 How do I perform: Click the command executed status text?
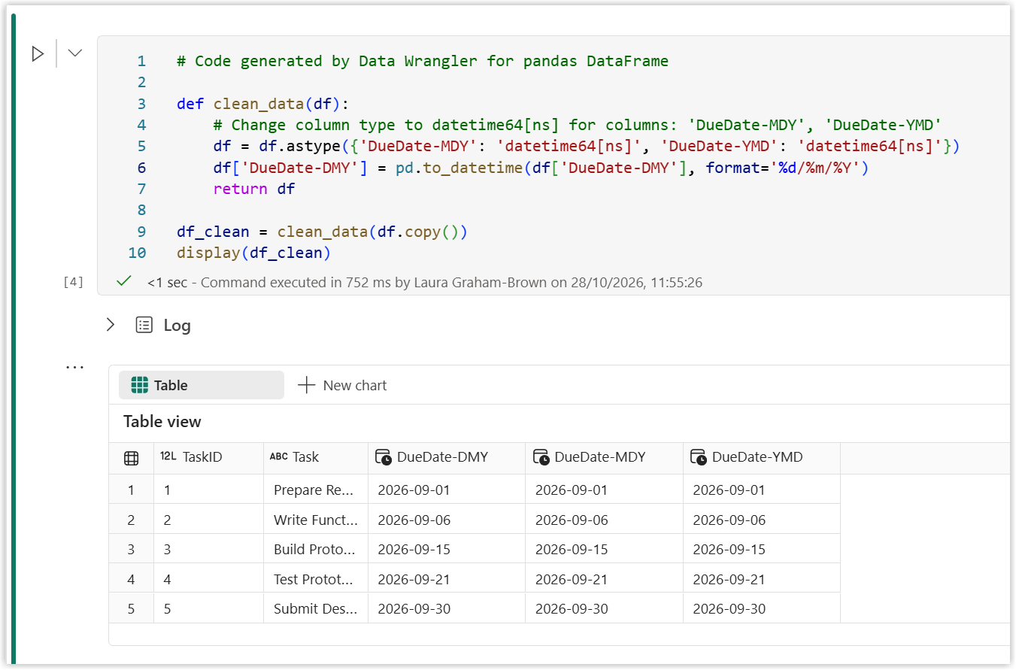[x=425, y=283]
